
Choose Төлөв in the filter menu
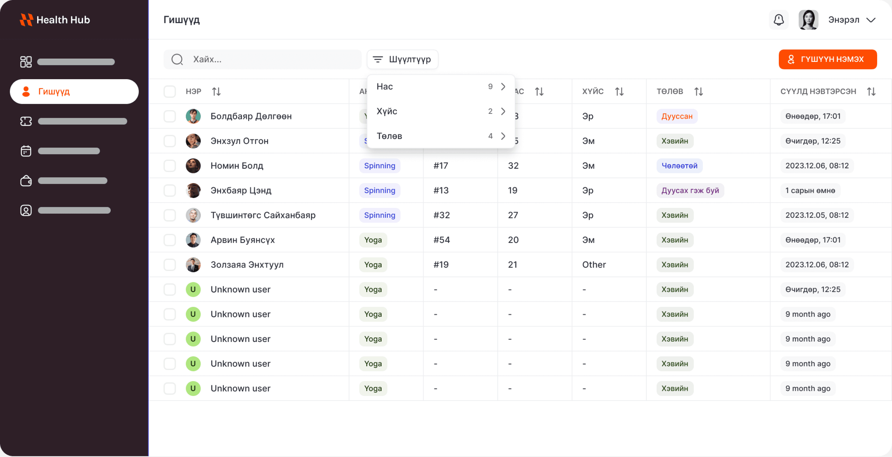click(x=441, y=136)
